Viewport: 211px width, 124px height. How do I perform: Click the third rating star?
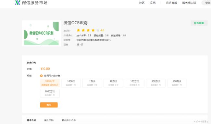coord(88,30)
